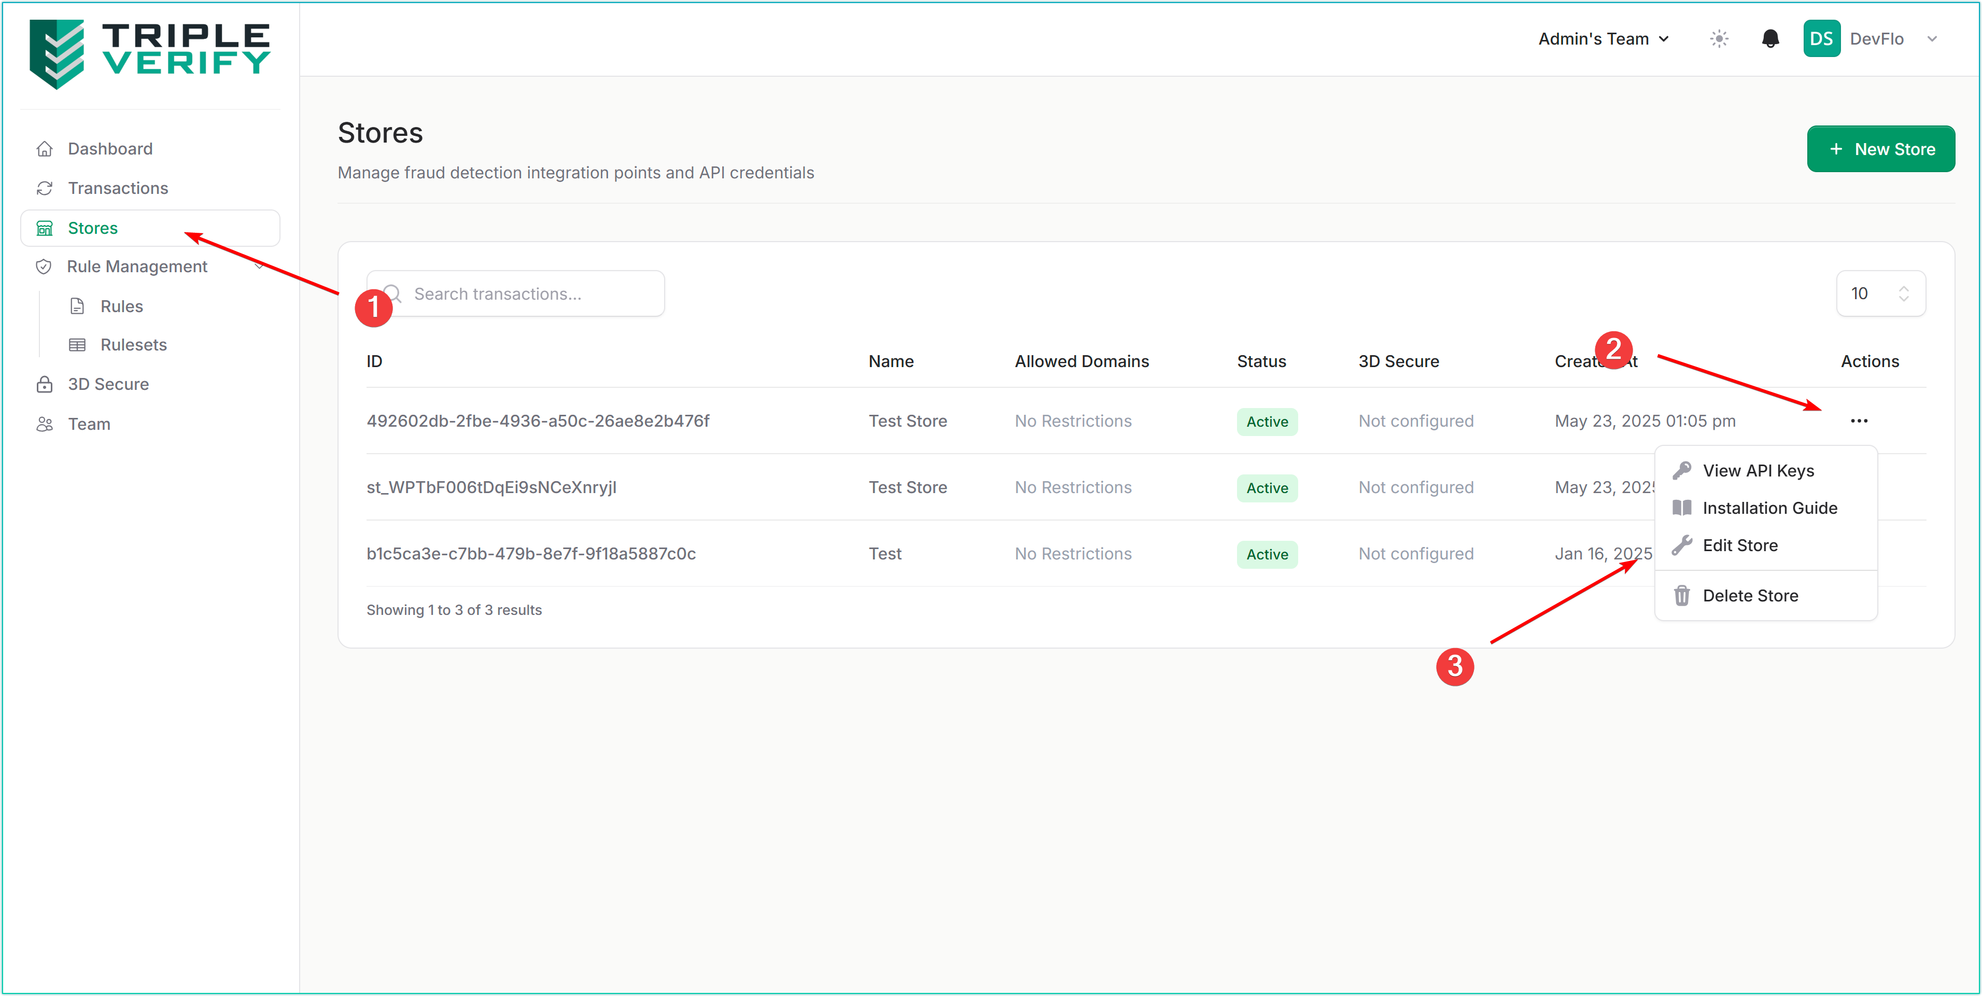Toggle light/dark theme sun icon

tap(1719, 39)
